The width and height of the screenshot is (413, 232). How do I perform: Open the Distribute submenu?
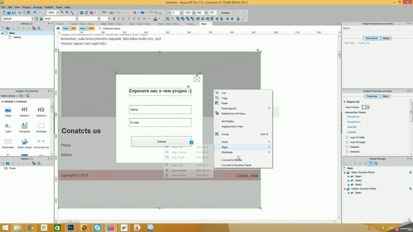pos(243,152)
